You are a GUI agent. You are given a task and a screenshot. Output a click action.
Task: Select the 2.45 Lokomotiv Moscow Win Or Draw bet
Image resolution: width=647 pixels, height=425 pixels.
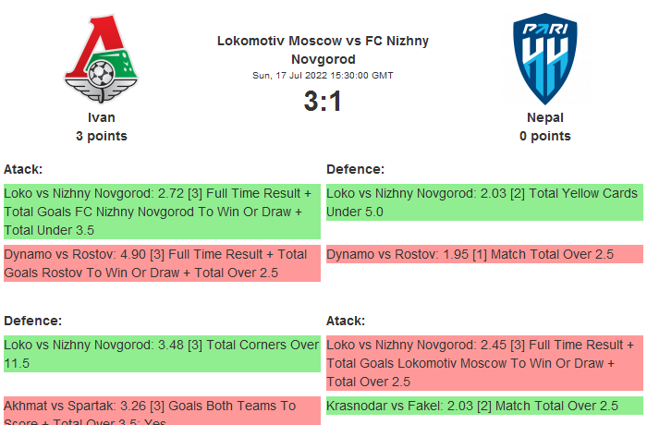point(484,363)
